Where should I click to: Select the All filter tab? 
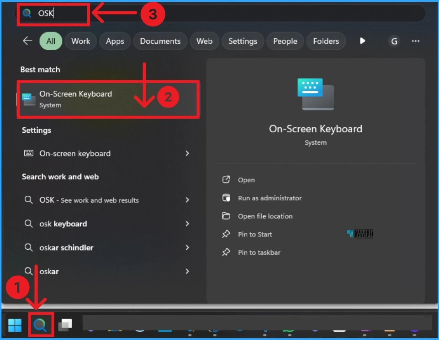coord(51,41)
